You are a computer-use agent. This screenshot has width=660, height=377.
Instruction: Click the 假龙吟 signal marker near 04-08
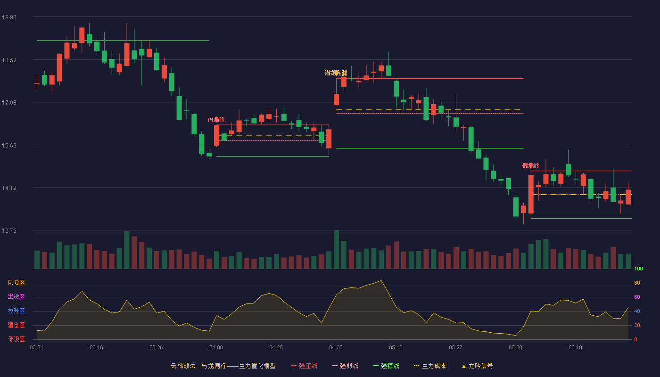[216, 119]
